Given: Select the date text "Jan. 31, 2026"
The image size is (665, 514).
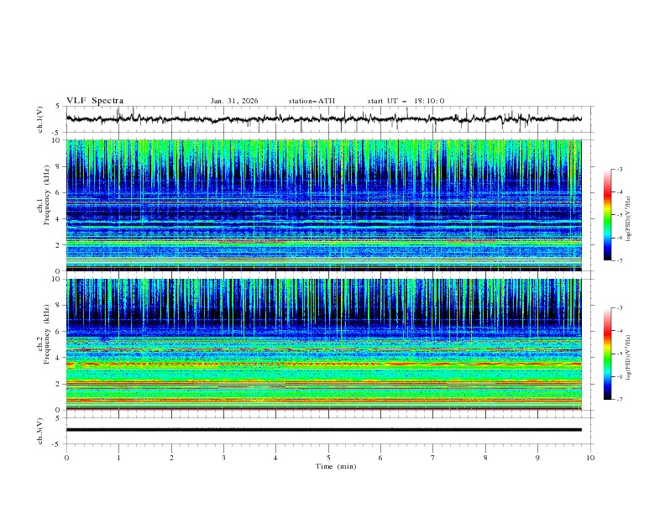Looking at the screenshot, I should 234,101.
